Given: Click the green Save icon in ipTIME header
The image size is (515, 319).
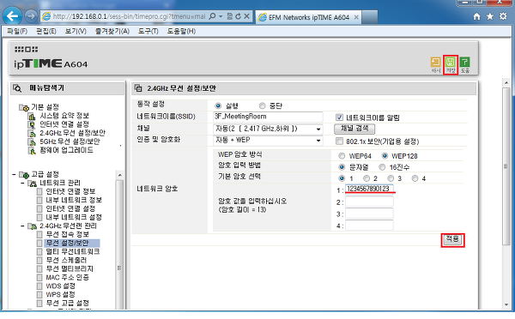Looking at the screenshot, I should point(450,62).
